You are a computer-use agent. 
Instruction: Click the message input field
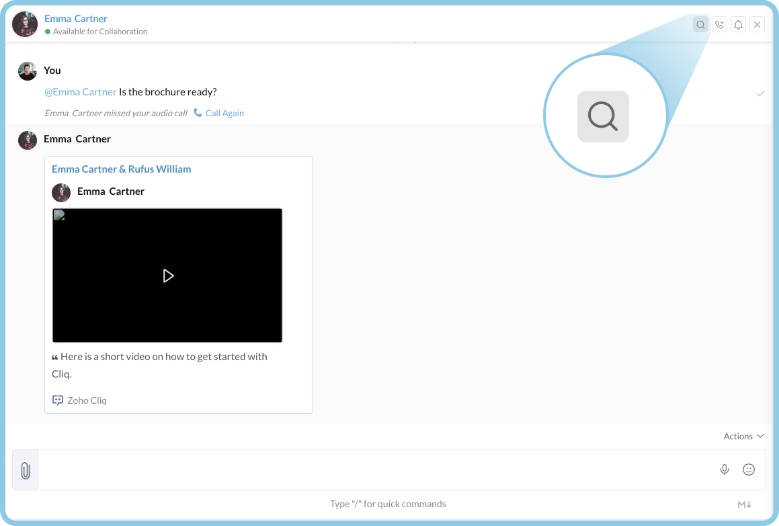pos(376,470)
